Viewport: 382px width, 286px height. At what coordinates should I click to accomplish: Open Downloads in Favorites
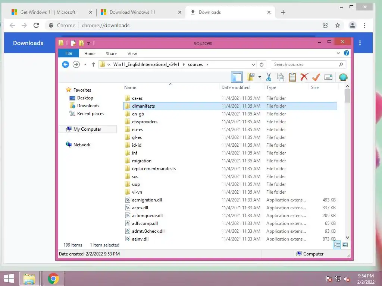88,105
